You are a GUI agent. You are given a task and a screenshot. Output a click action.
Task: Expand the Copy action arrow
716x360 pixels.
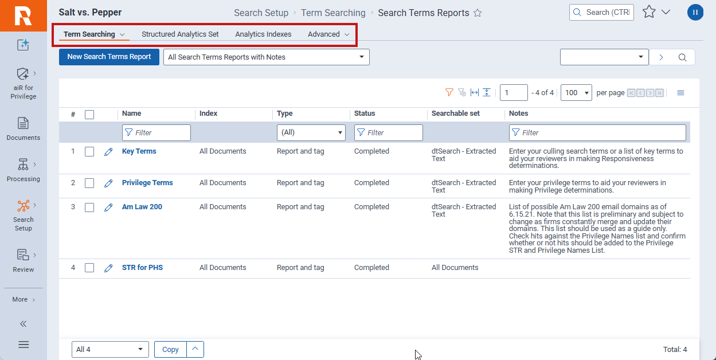click(195, 349)
